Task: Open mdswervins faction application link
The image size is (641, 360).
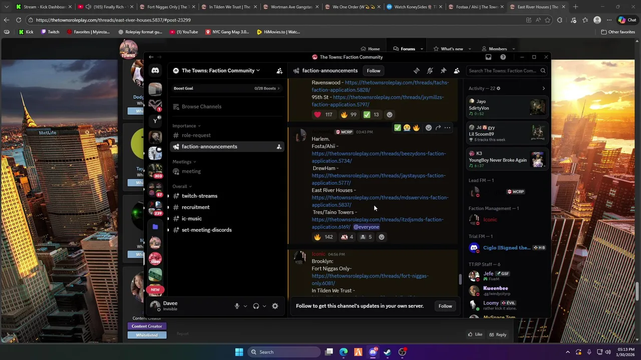Action: point(380,201)
